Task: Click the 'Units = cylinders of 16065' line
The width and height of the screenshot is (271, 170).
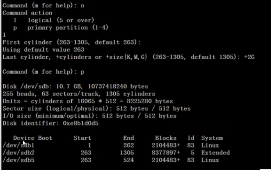Action: click(88, 101)
